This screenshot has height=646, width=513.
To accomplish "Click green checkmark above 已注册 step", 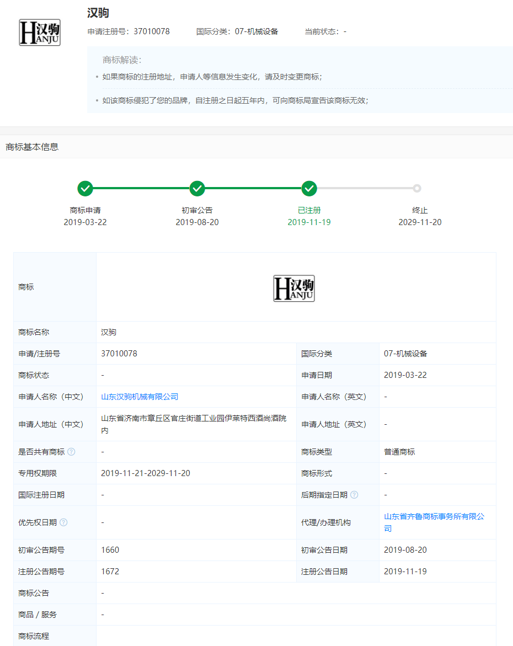I will [309, 189].
